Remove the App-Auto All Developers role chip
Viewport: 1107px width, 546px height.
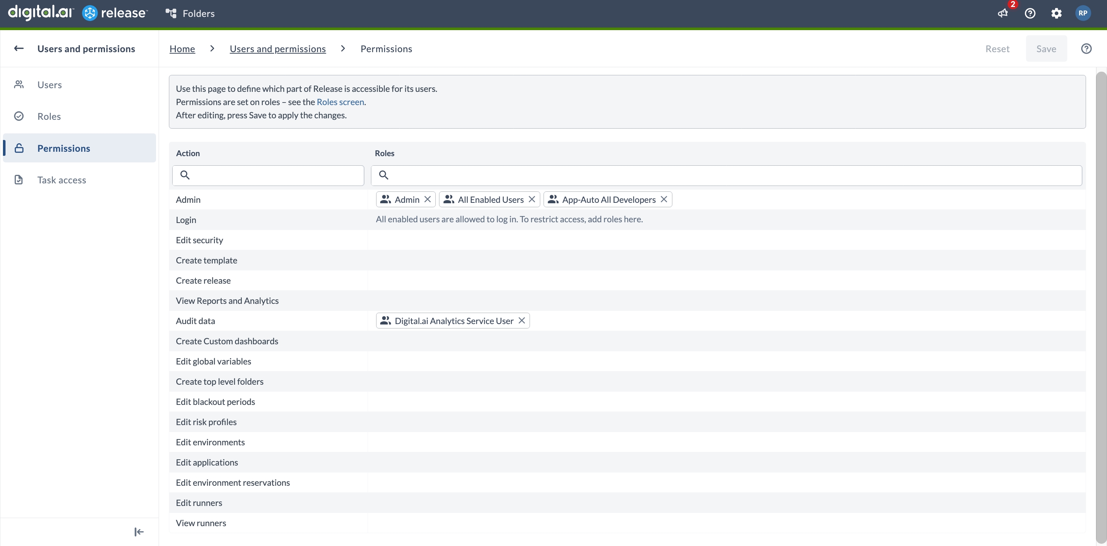coord(663,199)
